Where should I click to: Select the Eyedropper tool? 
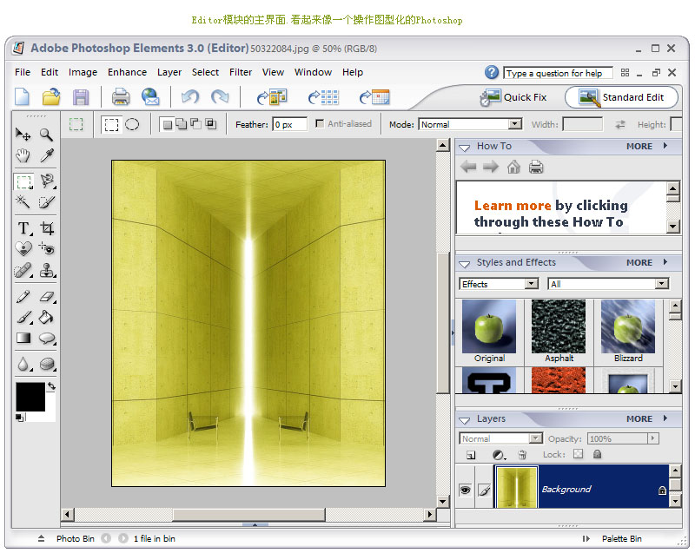[47, 155]
